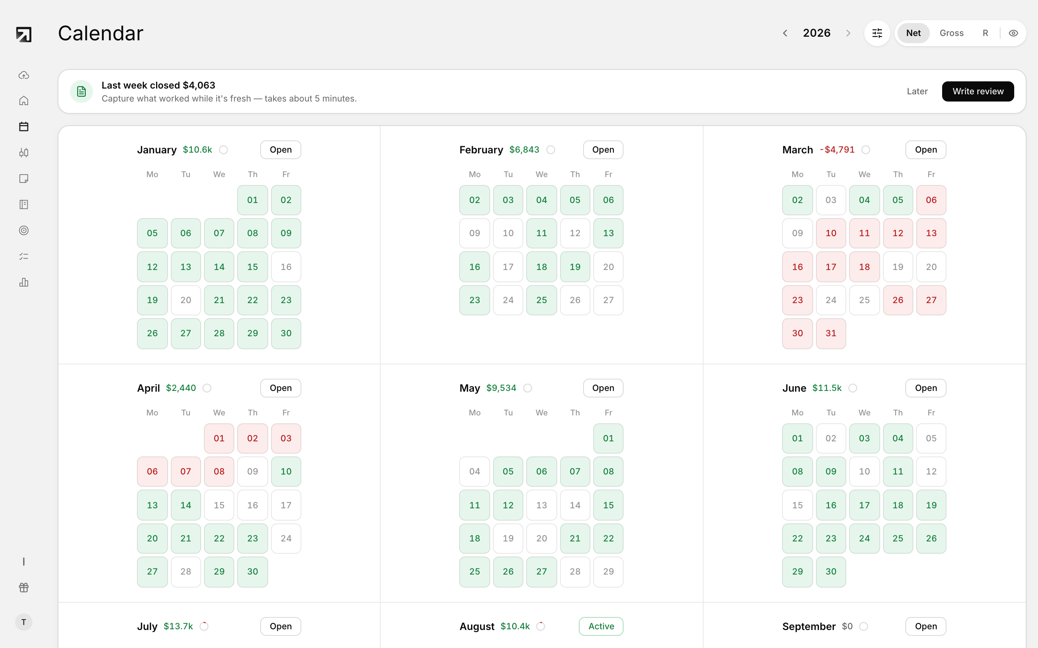
Task: Open the January month
Action: (x=280, y=149)
